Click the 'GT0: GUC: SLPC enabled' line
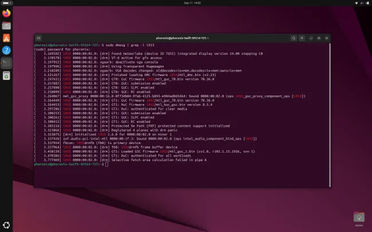This screenshot has width=372, height=232. (x=94, y=87)
